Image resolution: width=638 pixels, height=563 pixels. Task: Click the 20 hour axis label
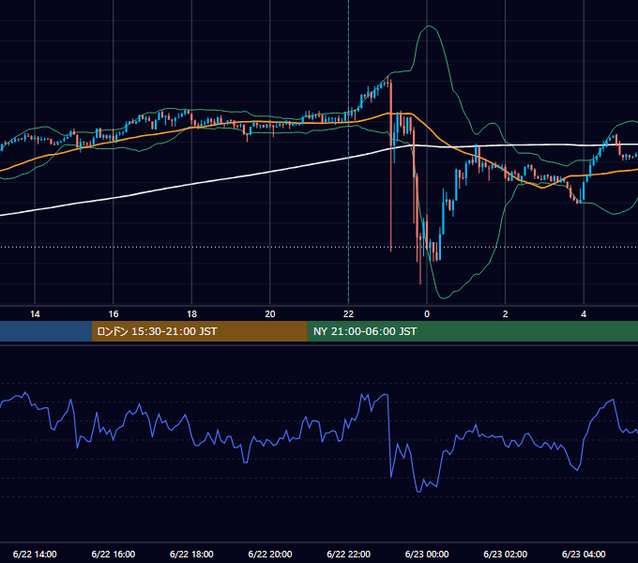point(270,314)
